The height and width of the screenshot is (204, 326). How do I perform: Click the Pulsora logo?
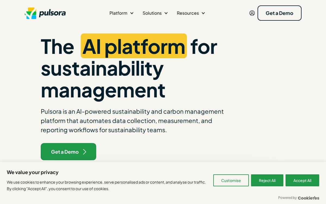point(45,13)
